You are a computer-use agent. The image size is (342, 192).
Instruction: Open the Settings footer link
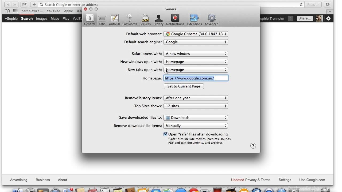(x=285, y=180)
